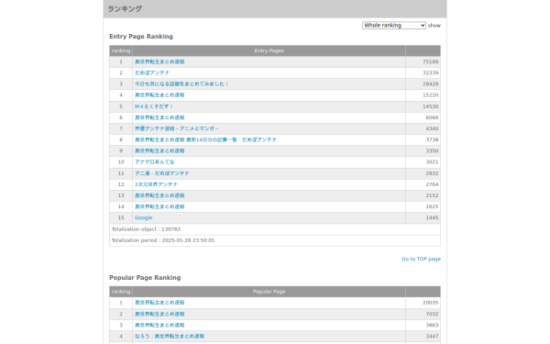Viewport: 550px width, 344px height.
Task: Select the Entry Pages column header
Action: [269, 50]
